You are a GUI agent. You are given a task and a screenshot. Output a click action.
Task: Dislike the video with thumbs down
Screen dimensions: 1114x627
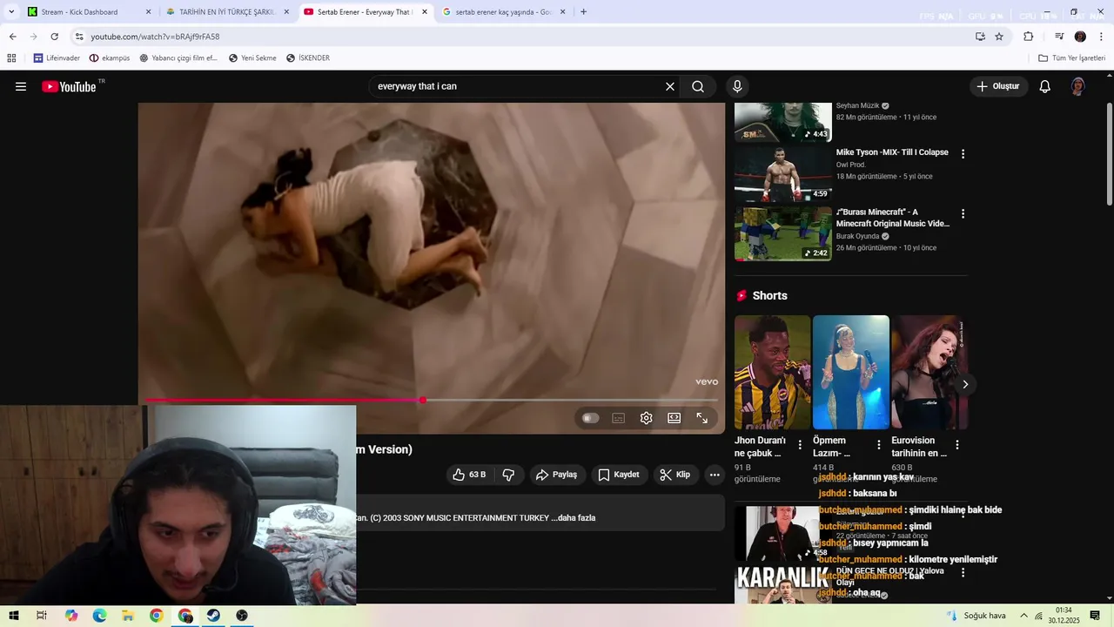click(x=508, y=475)
